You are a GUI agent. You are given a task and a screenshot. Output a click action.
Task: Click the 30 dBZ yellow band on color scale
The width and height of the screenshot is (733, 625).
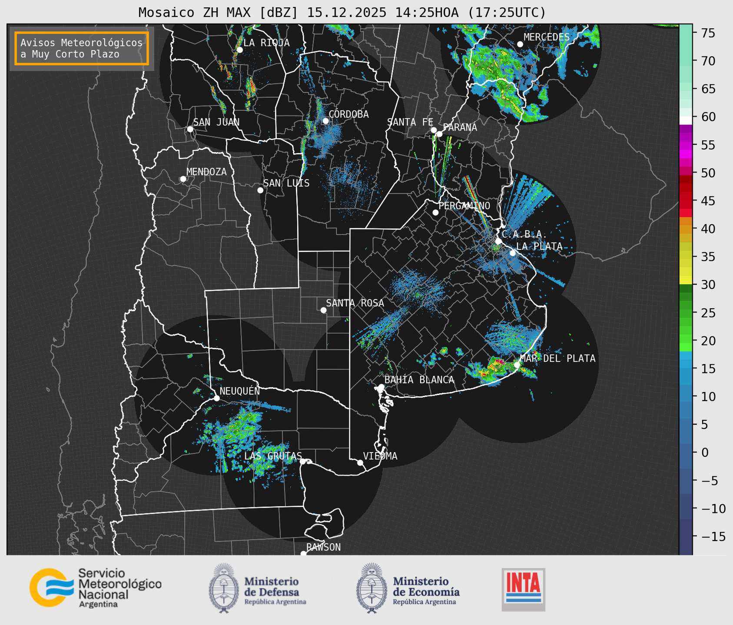point(685,280)
